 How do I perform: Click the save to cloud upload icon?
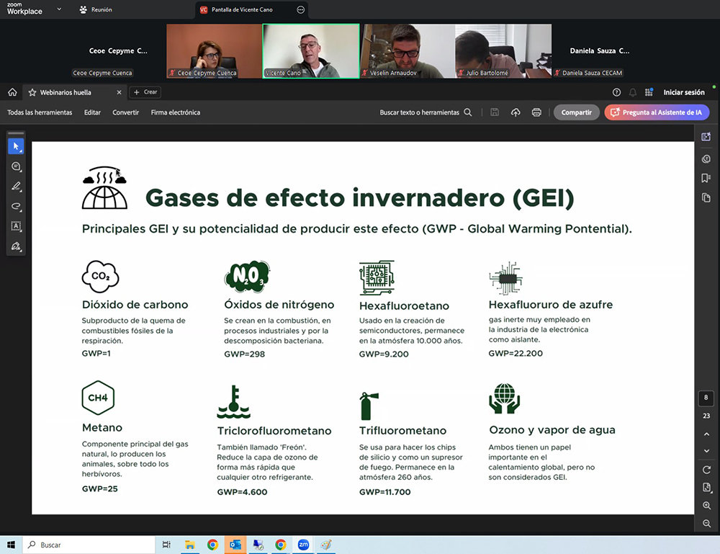point(515,112)
